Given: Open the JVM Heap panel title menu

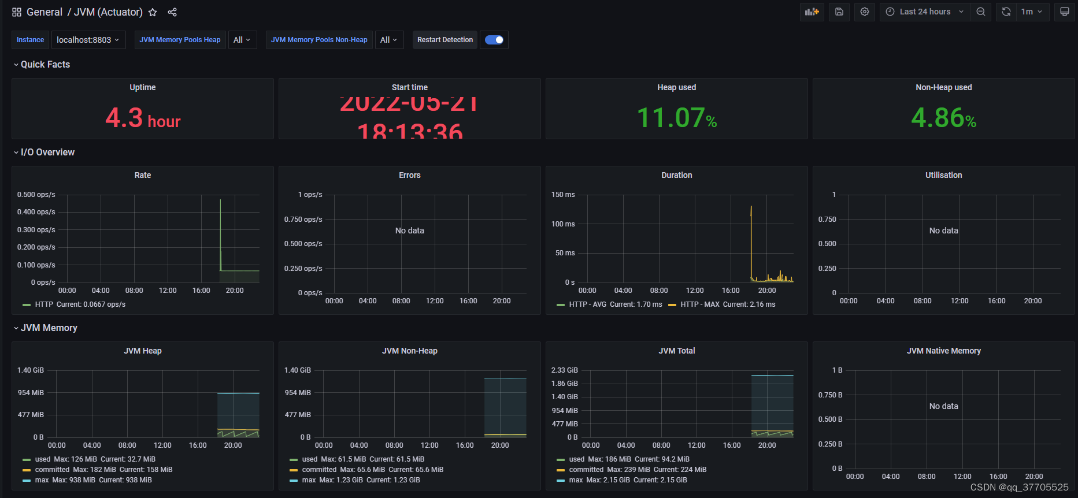Looking at the screenshot, I should [143, 351].
